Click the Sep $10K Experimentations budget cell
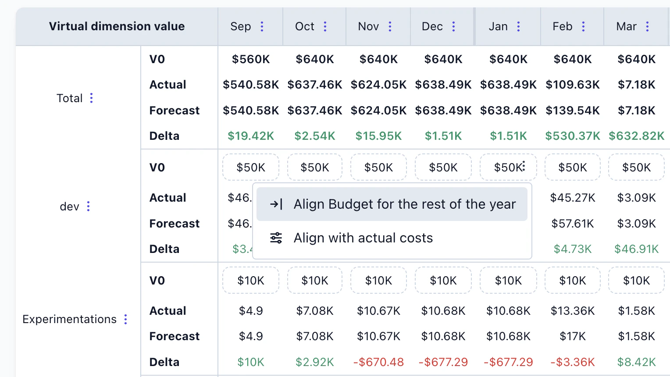 click(250, 280)
